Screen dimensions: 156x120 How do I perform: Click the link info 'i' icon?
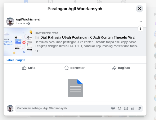click(x=140, y=29)
